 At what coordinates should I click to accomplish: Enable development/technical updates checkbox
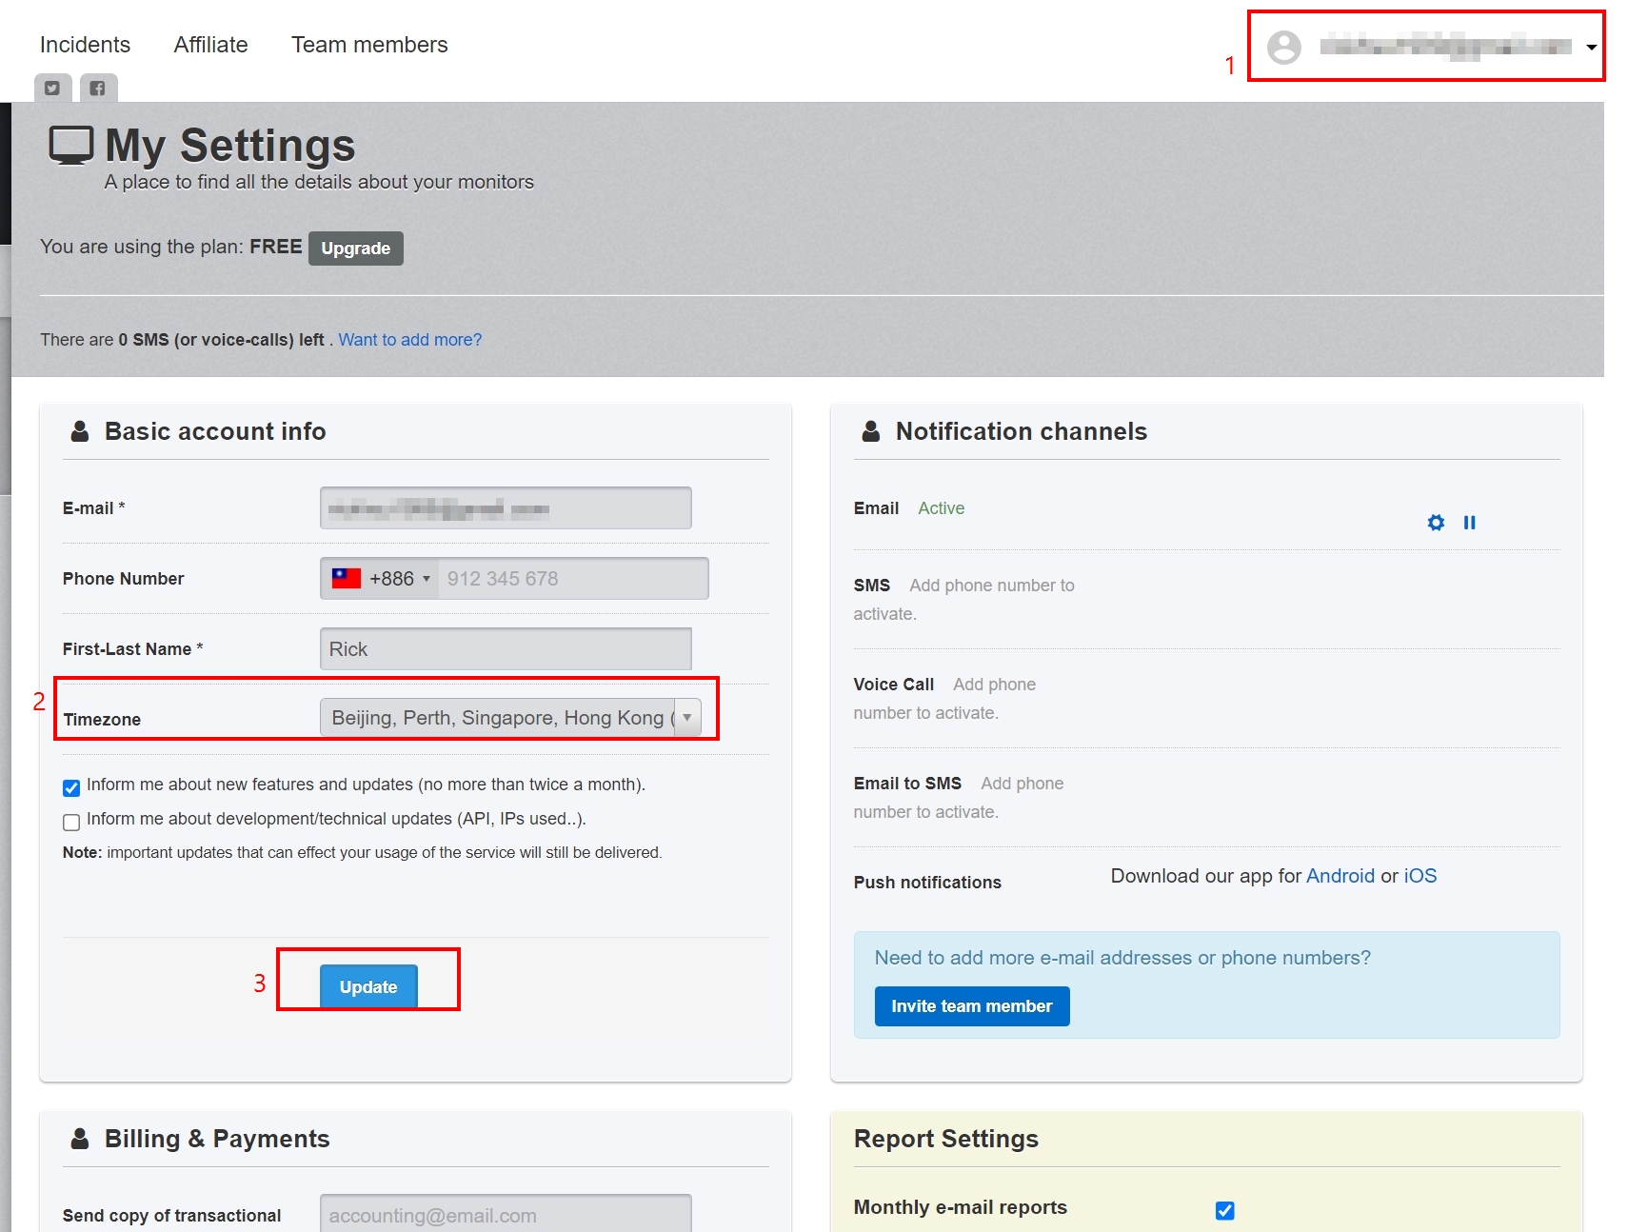coord(71,822)
